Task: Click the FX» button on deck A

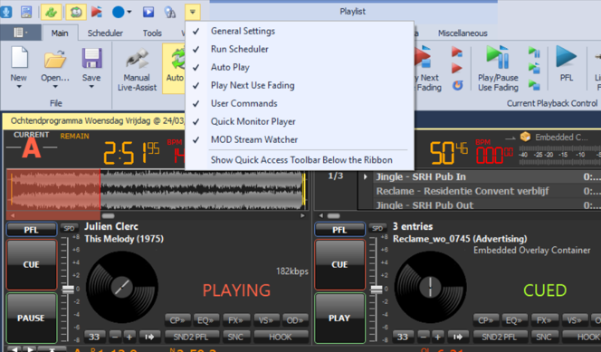Action: pos(235,320)
